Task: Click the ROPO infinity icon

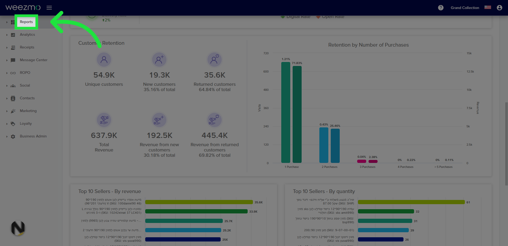Action: pyautogui.click(x=13, y=73)
